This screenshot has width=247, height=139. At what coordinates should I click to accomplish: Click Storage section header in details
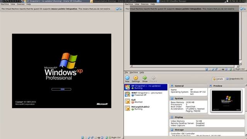click(207, 130)
